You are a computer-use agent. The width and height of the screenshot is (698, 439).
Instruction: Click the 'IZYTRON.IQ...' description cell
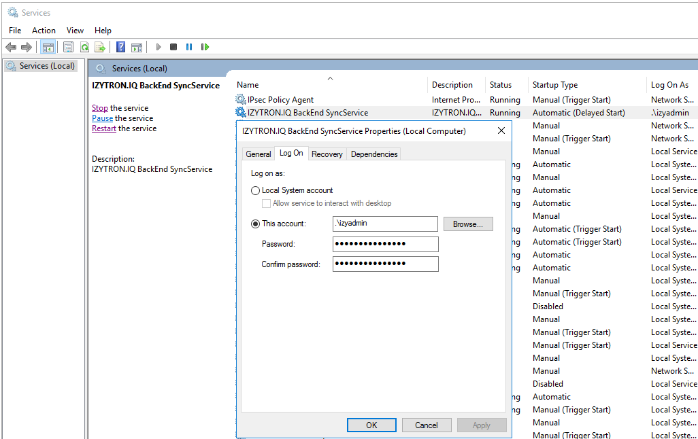(x=456, y=113)
